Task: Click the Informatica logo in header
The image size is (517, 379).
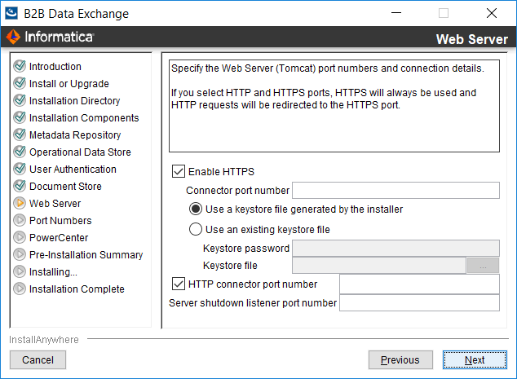Action: click(x=50, y=37)
